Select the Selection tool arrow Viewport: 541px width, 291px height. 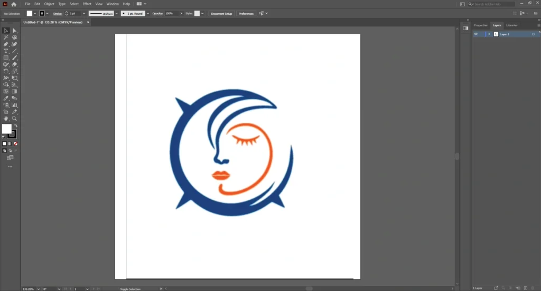[x=6, y=31]
